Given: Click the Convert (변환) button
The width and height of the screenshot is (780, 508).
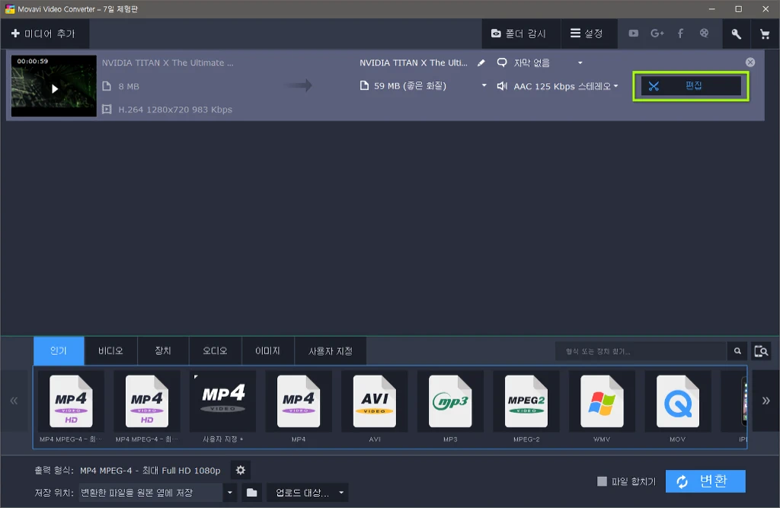Looking at the screenshot, I should 705,481.
